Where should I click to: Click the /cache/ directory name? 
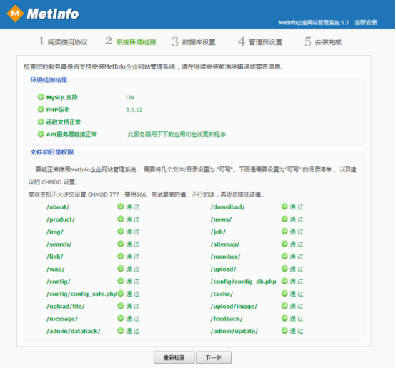click(222, 294)
